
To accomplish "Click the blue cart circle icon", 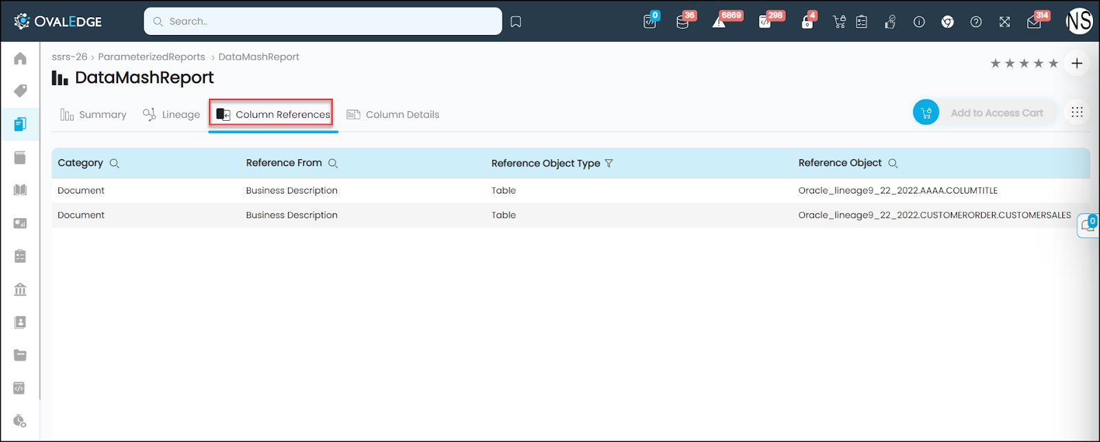I will click(x=926, y=113).
